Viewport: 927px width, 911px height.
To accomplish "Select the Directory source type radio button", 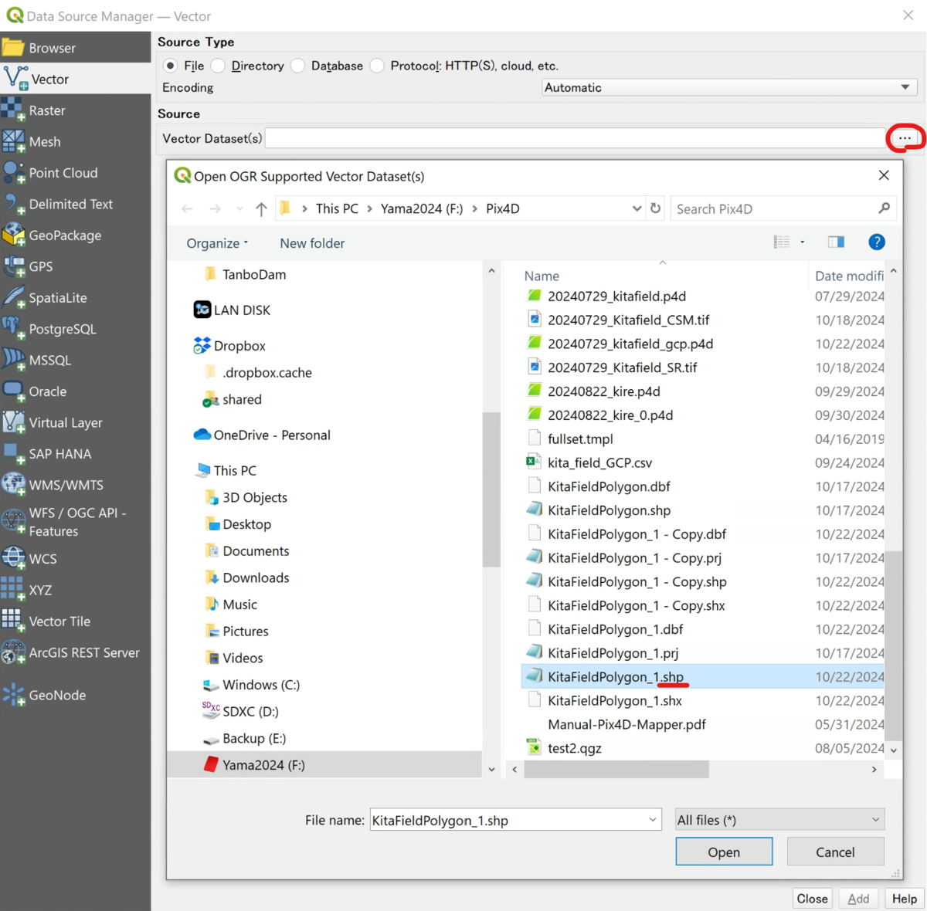I will tap(218, 66).
